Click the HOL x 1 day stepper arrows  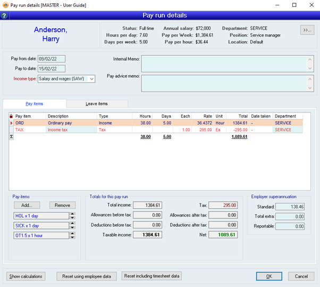73,216
